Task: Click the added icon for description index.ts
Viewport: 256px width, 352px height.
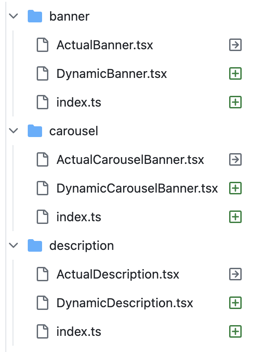Action: 235,331
